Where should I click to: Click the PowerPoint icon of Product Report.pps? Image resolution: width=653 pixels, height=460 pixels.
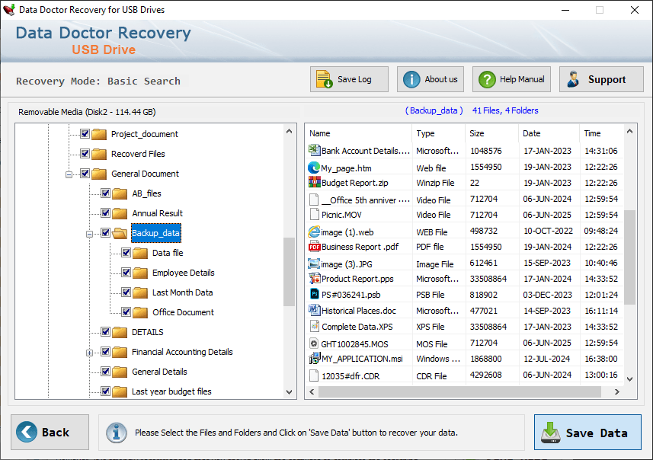click(x=314, y=279)
